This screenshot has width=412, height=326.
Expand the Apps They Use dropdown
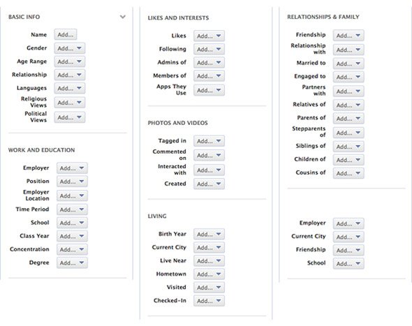[209, 90]
